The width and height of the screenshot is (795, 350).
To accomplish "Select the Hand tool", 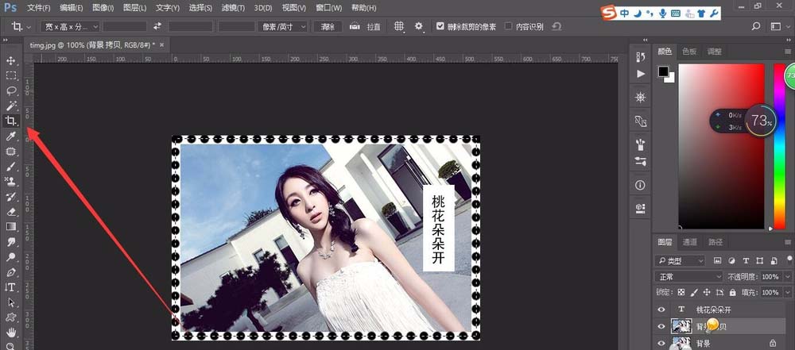I will point(11,331).
